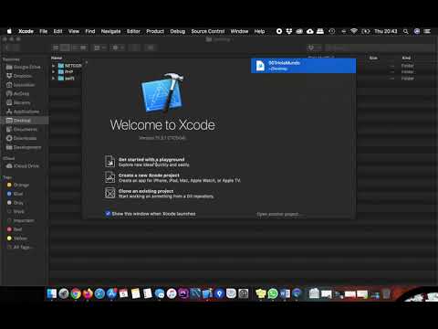Open Google Drive in Finder sidebar

24,67
